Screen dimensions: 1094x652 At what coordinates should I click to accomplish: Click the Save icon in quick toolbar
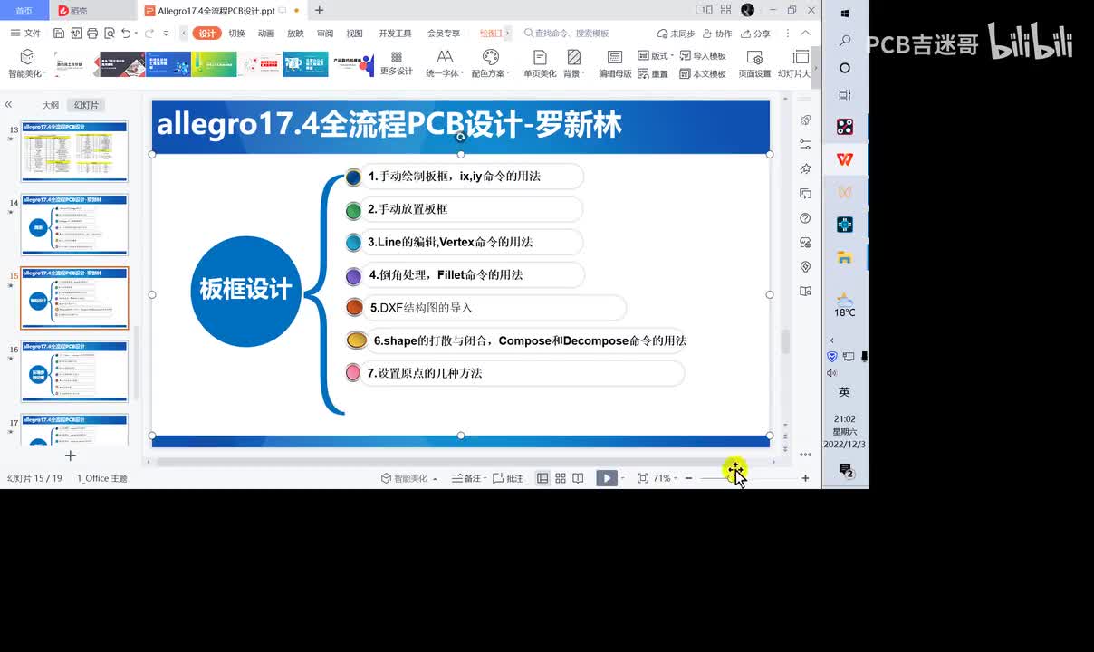[x=59, y=34]
